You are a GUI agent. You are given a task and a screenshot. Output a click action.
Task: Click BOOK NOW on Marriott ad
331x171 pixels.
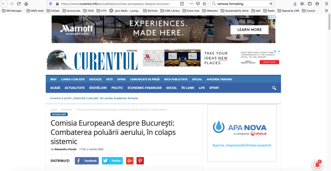click(x=269, y=62)
